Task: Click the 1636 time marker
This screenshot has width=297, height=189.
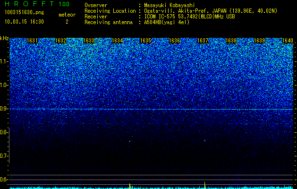Action: point(174,41)
